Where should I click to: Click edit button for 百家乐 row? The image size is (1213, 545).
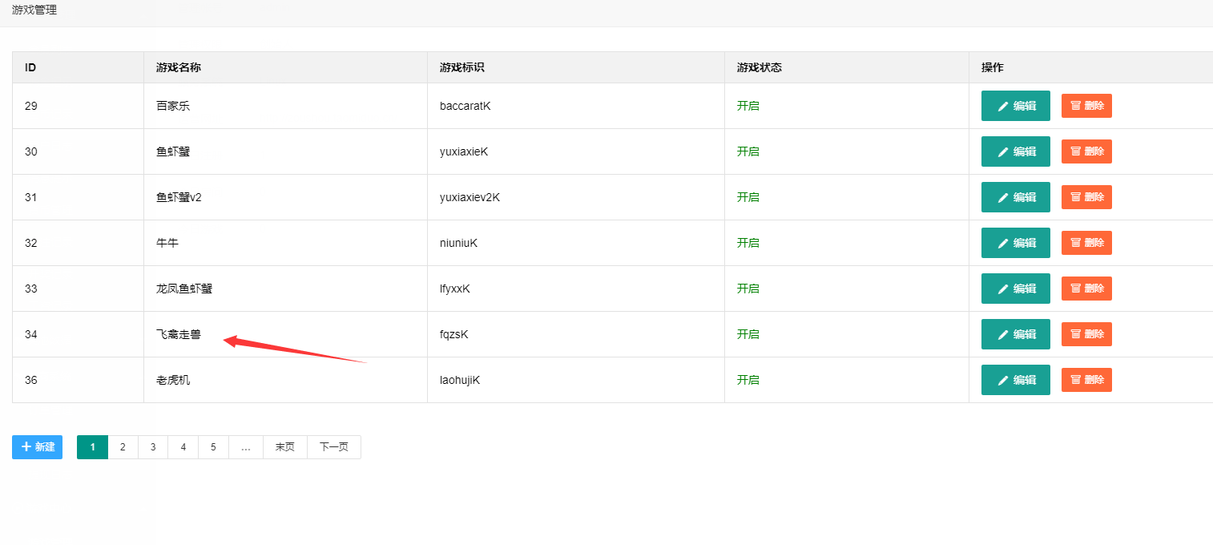point(1015,106)
